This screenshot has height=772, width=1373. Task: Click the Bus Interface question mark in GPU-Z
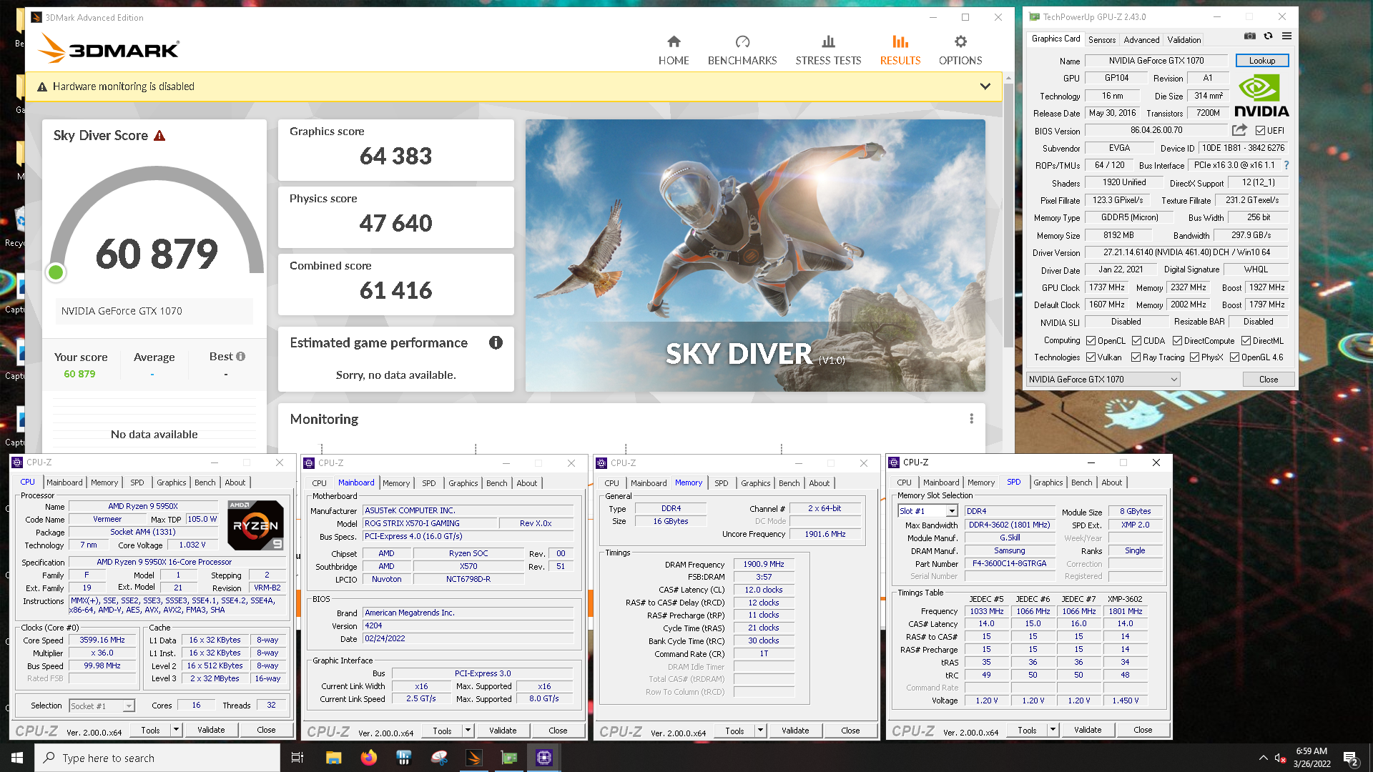[1286, 165]
